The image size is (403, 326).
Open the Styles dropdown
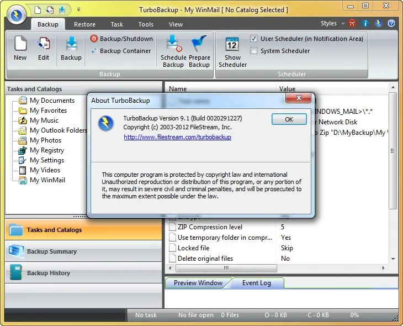tap(332, 23)
